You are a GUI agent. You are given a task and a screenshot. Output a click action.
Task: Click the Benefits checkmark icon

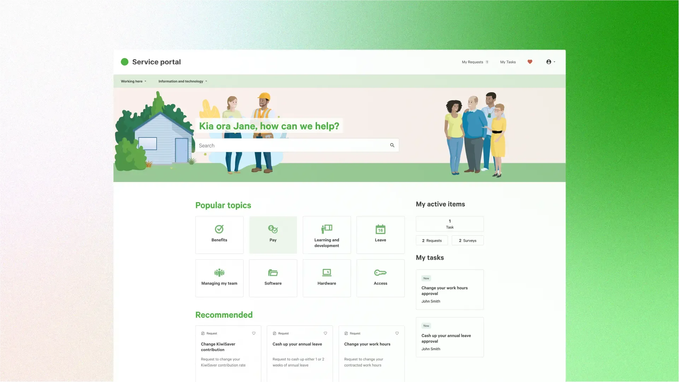[x=219, y=229]
